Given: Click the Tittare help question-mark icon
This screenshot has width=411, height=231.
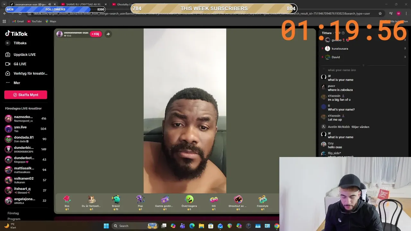Looking at the screenshot, I should coord(343,33).
